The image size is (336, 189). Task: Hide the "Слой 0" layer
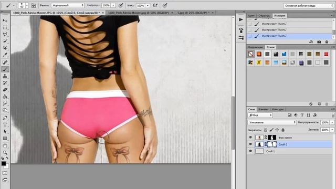point(250,144)
